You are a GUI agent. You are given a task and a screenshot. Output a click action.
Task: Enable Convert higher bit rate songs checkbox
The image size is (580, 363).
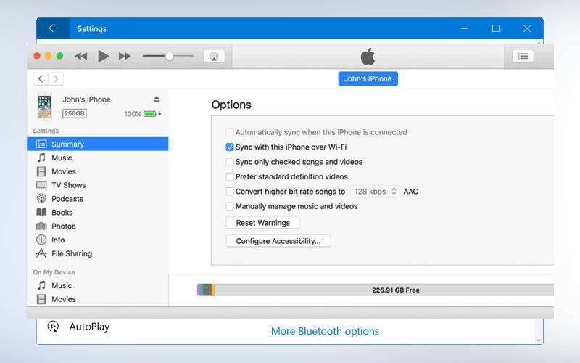(230, 192)
